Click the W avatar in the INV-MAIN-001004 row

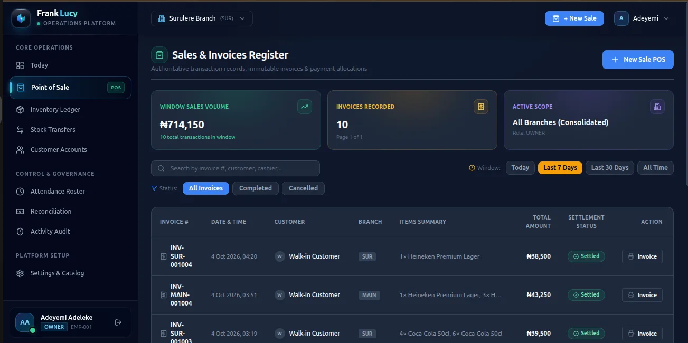coord(280,295)
